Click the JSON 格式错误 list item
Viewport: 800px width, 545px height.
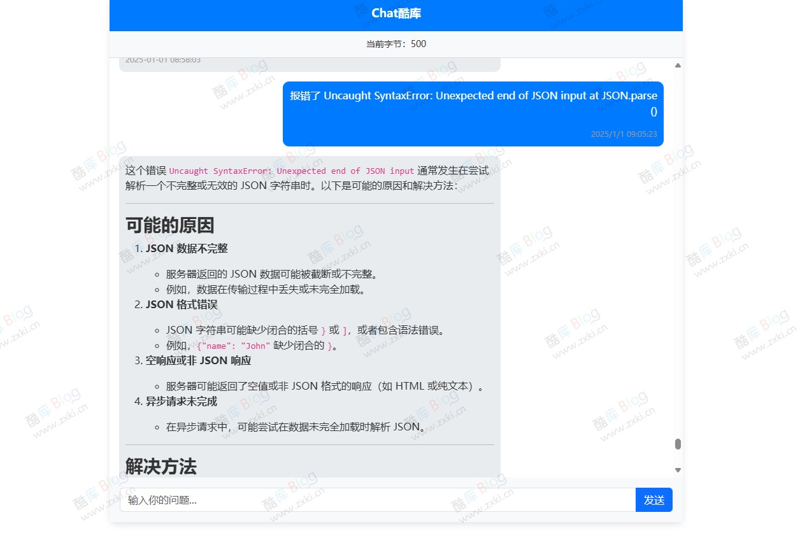coord(182,304)
